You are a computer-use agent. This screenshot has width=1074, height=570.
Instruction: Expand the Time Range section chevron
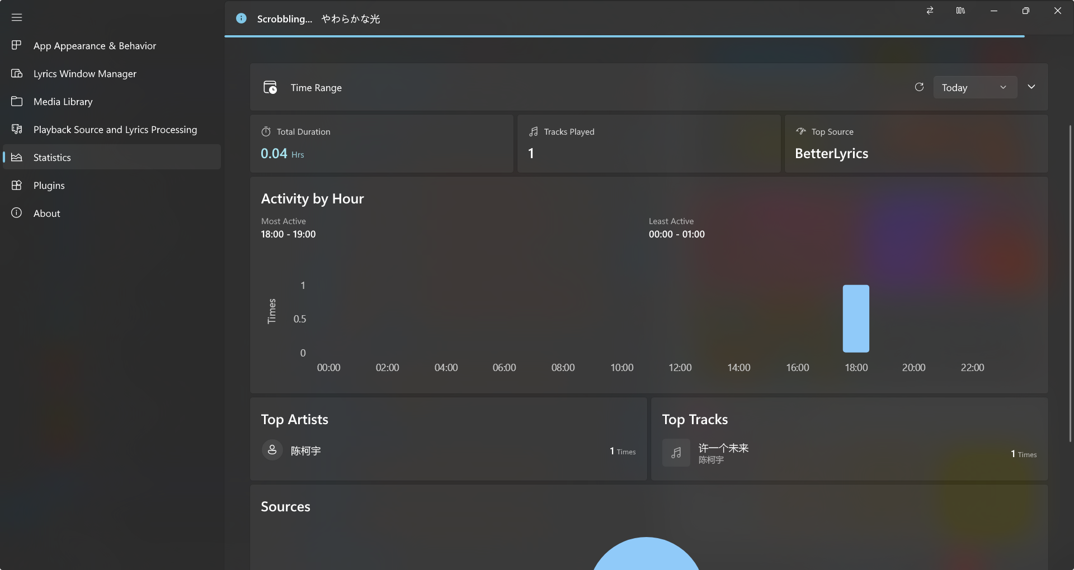point(1031,87)
